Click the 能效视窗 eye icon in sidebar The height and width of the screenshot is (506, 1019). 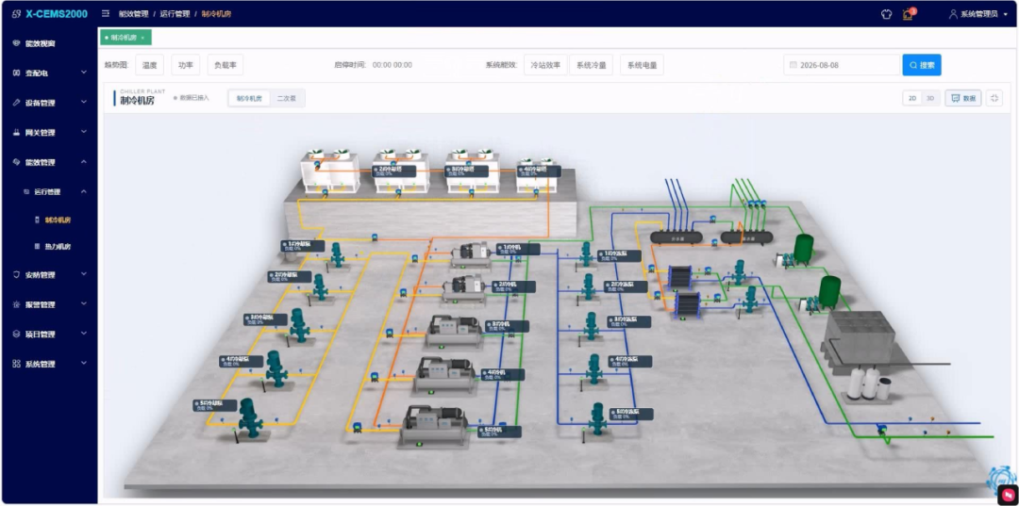17,43
